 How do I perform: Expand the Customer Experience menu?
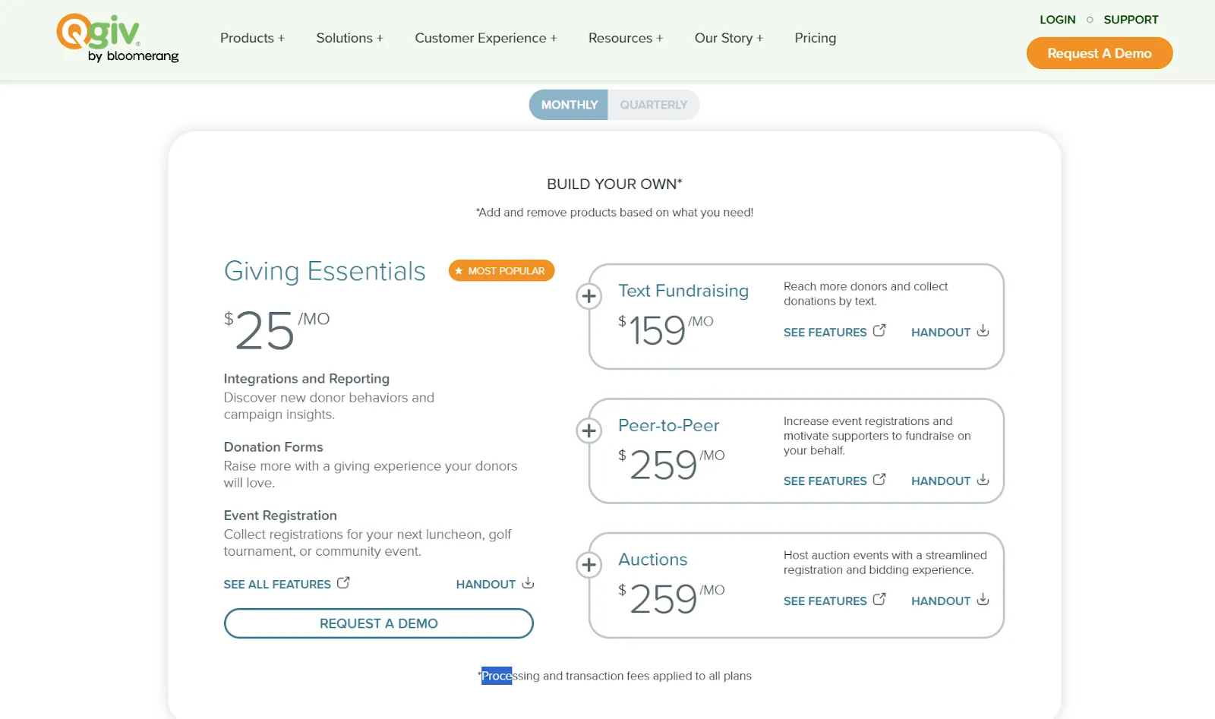[486, 38]
